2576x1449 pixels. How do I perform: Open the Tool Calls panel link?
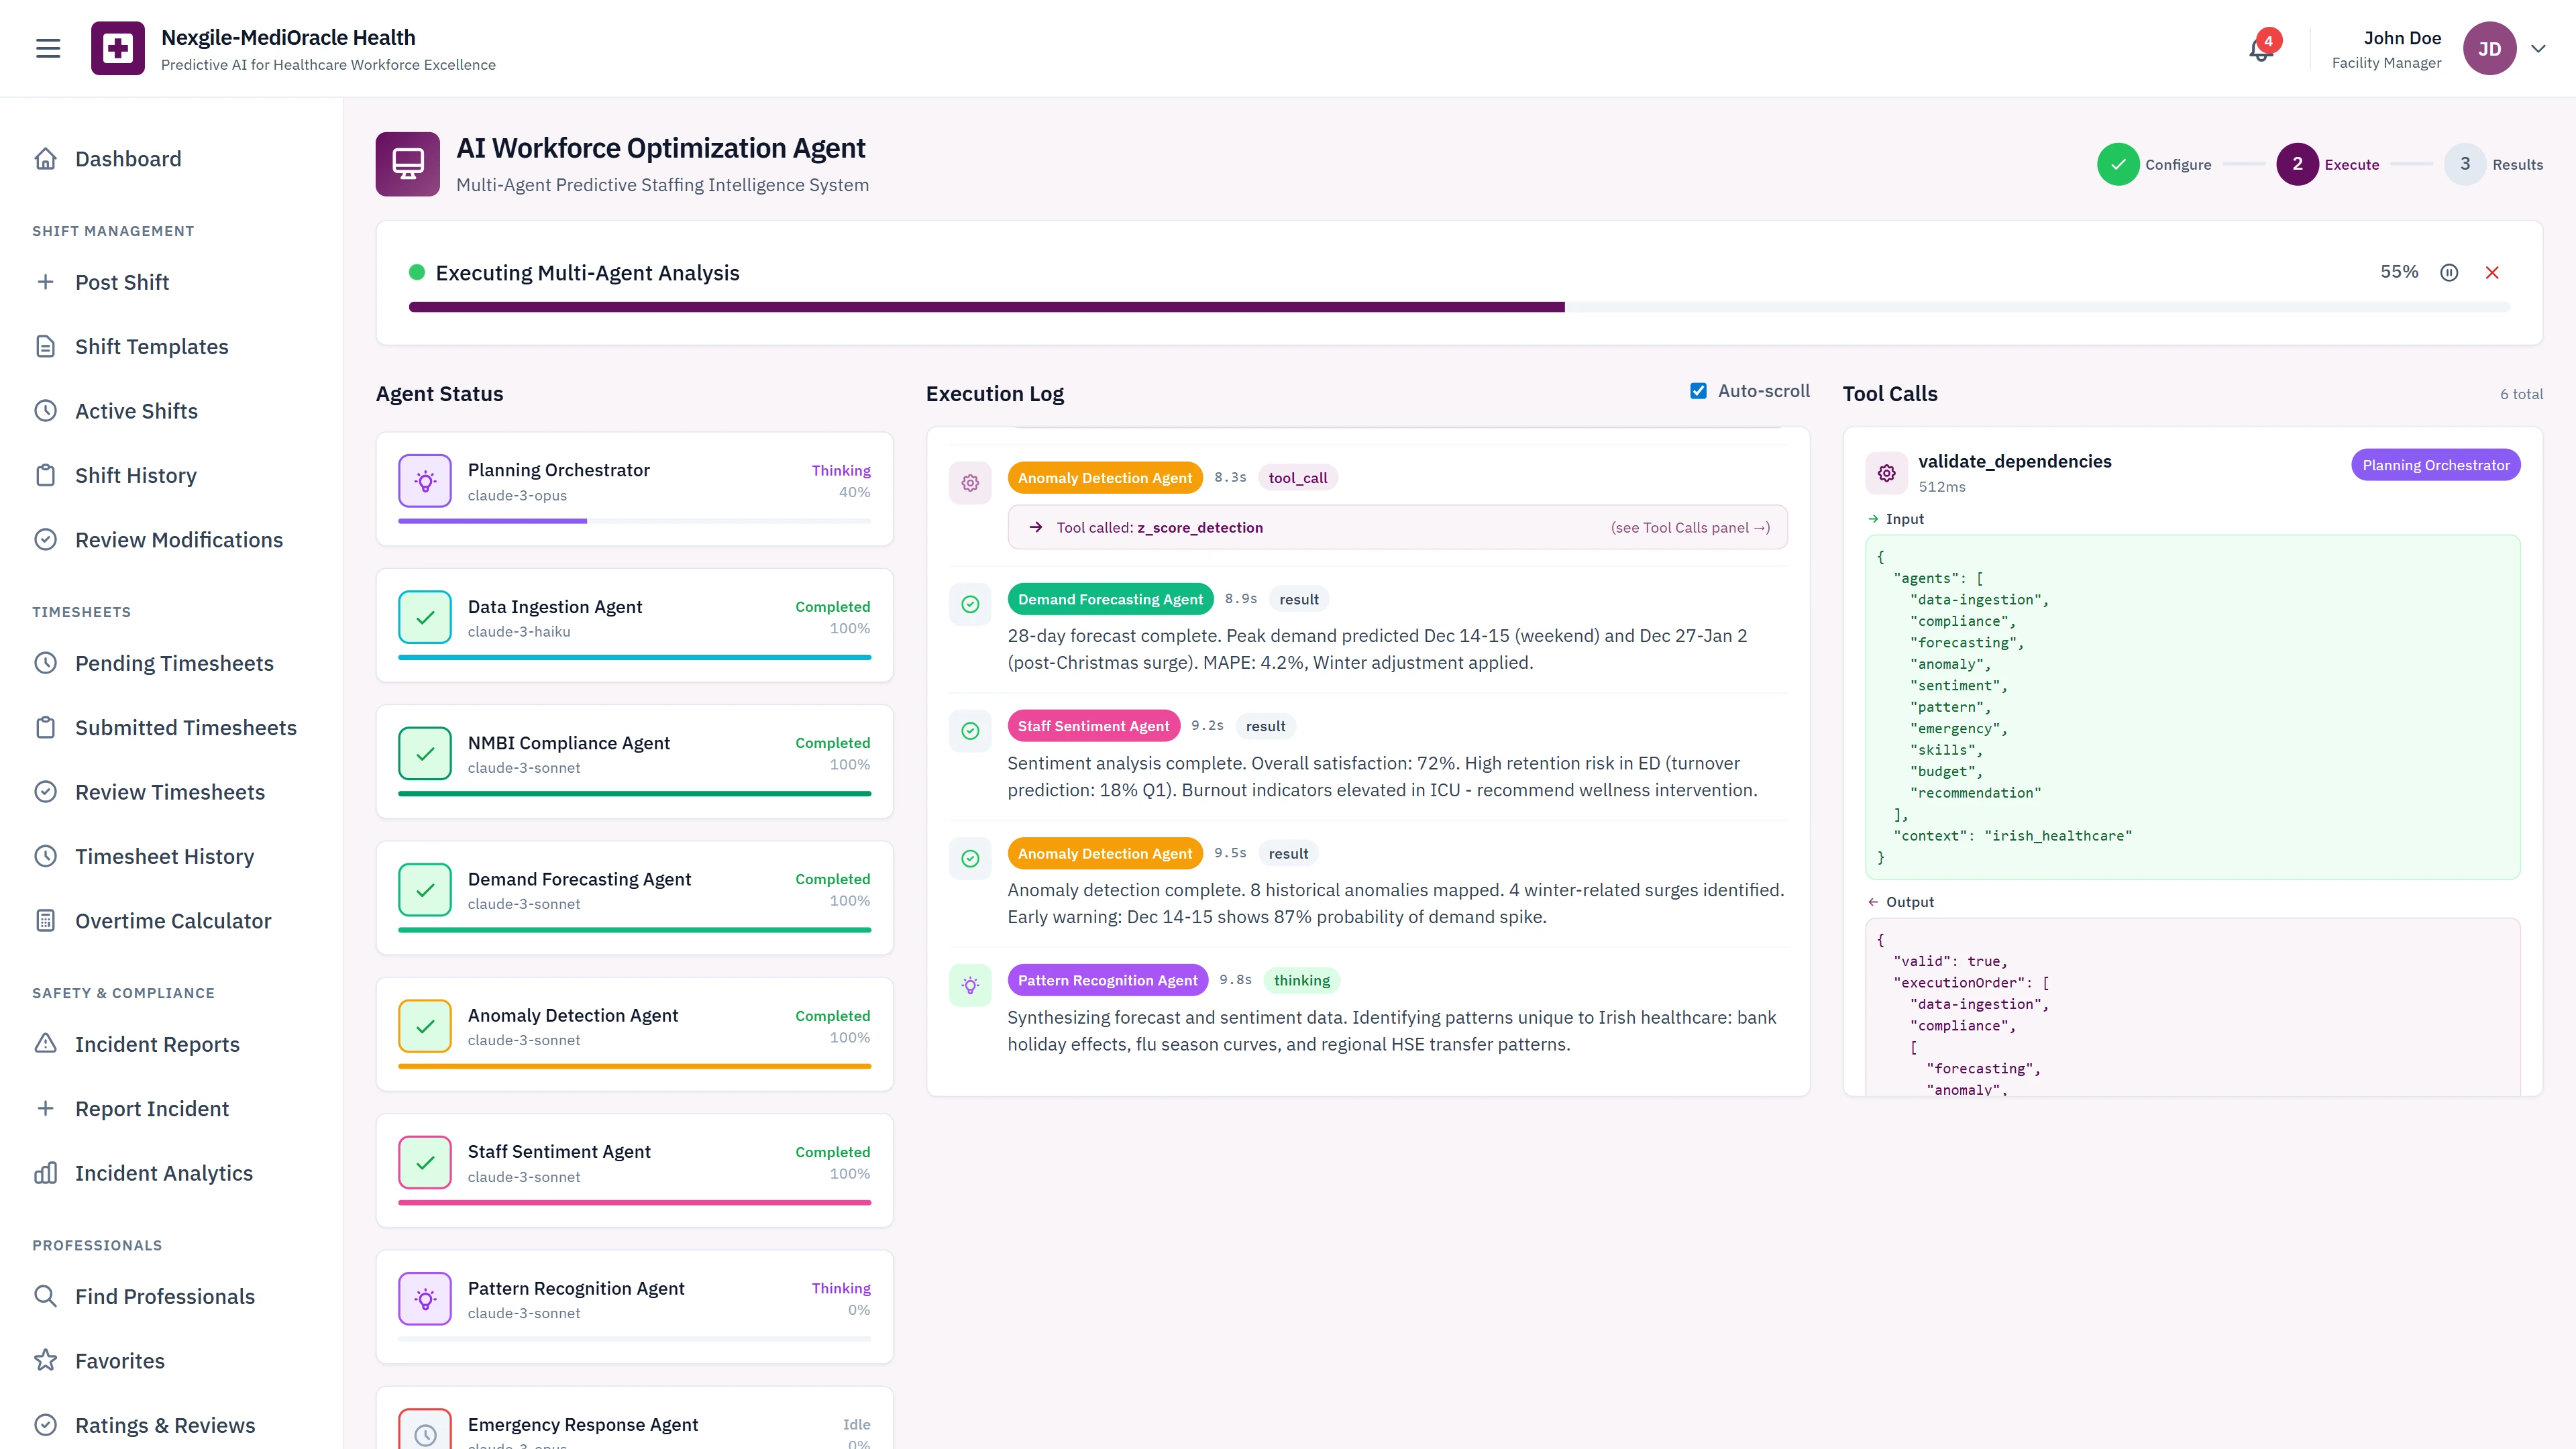point(1689,527)
